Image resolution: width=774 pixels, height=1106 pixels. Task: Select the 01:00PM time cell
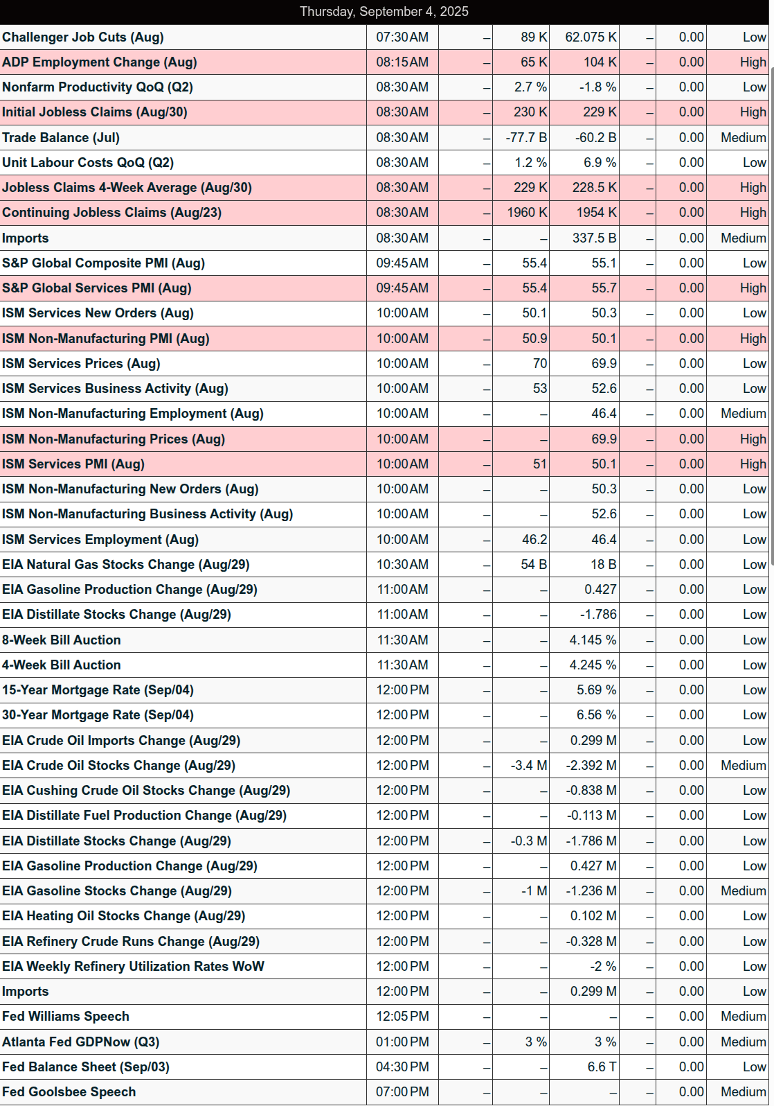402,1042
